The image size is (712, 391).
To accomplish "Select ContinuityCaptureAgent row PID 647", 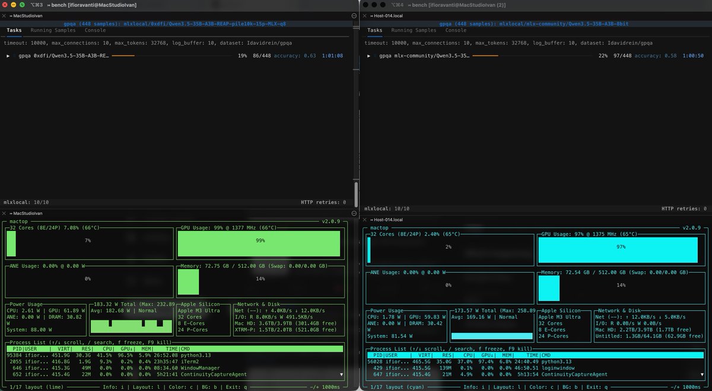I will (x=536, y=374).
